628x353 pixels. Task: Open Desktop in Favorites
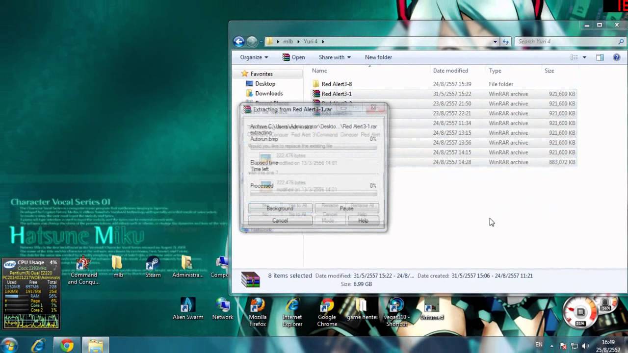point(265,84)
